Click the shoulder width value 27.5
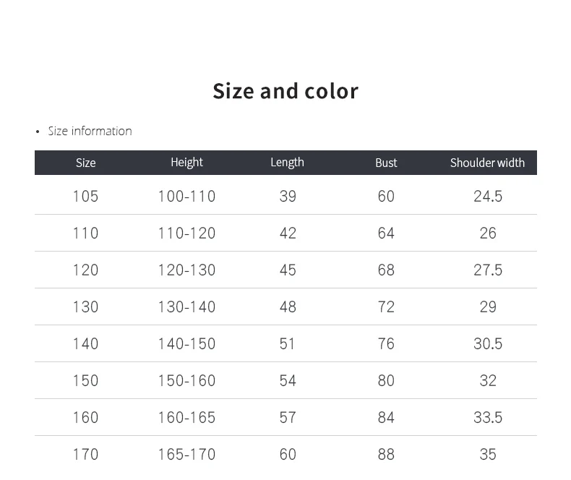The image size is (571, 480). point(488,270)
